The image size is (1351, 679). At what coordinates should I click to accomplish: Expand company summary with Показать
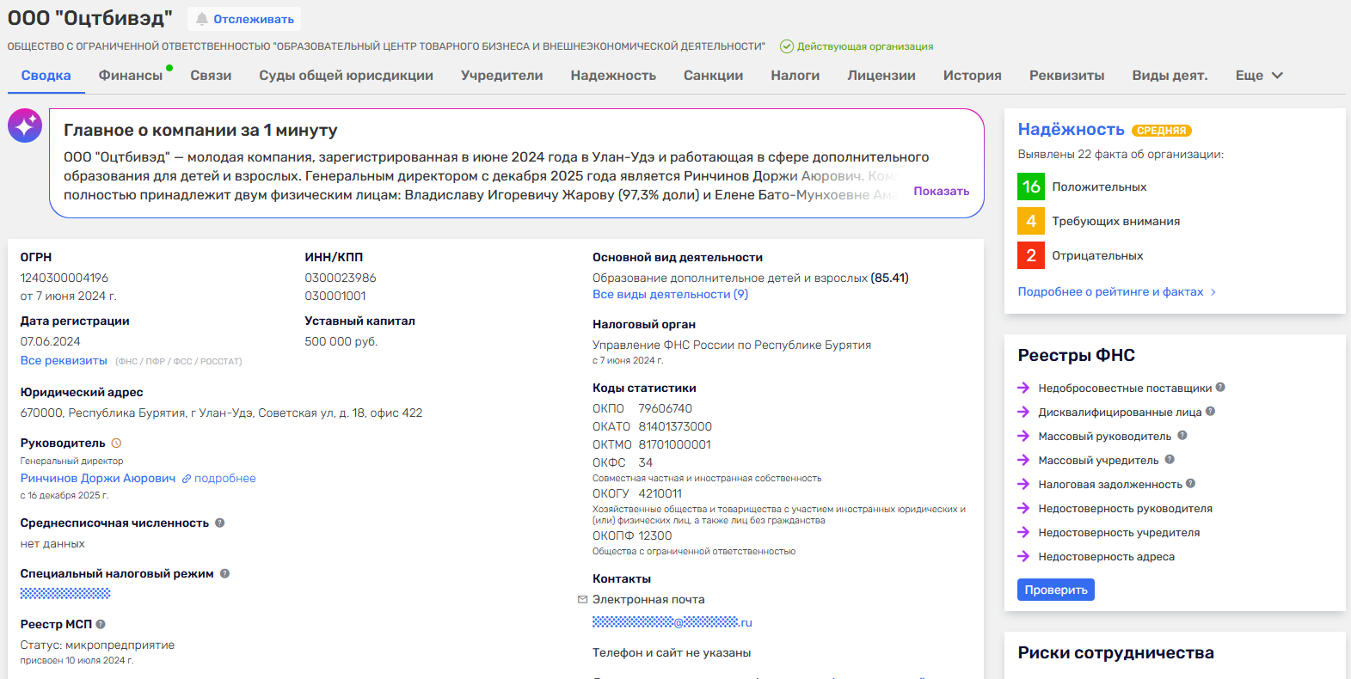point(941,191)
